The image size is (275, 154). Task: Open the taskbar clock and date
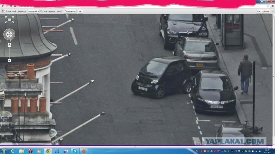(x=267, y=151)
